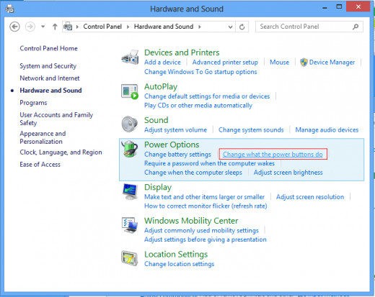The height and width of the screenshot is (297, 375).
Task: Click the Forward navigation arrow
Action: 30,27
